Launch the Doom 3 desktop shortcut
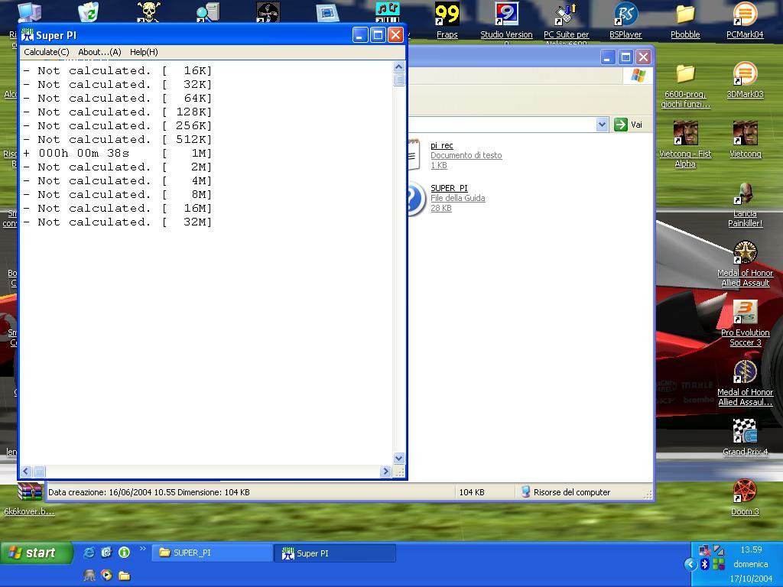 745,497
